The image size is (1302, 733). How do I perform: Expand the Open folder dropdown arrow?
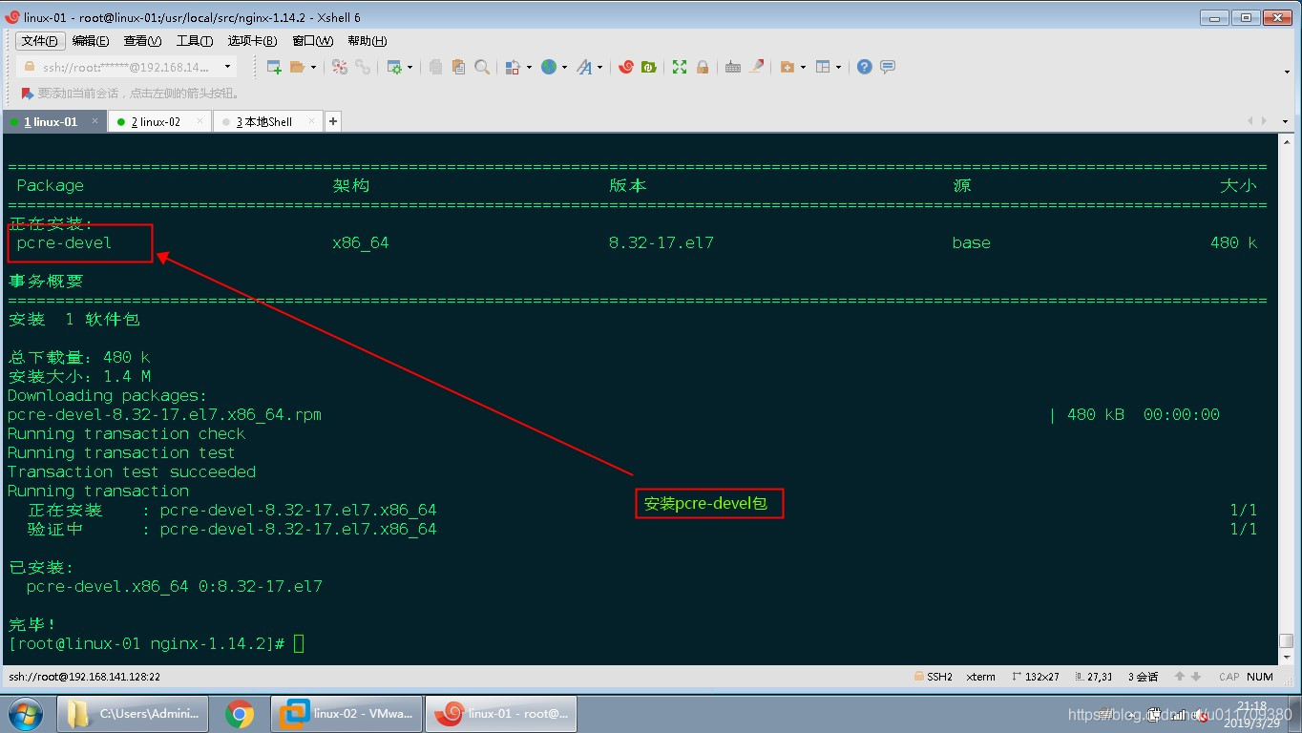coord(313,67)
